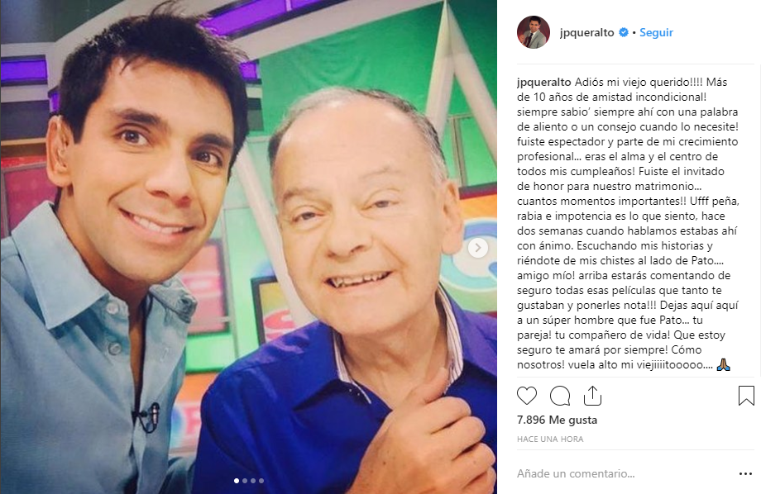Jump to the fourth carousel dot
Screen dimensions: 761x494
pos(261,481)
